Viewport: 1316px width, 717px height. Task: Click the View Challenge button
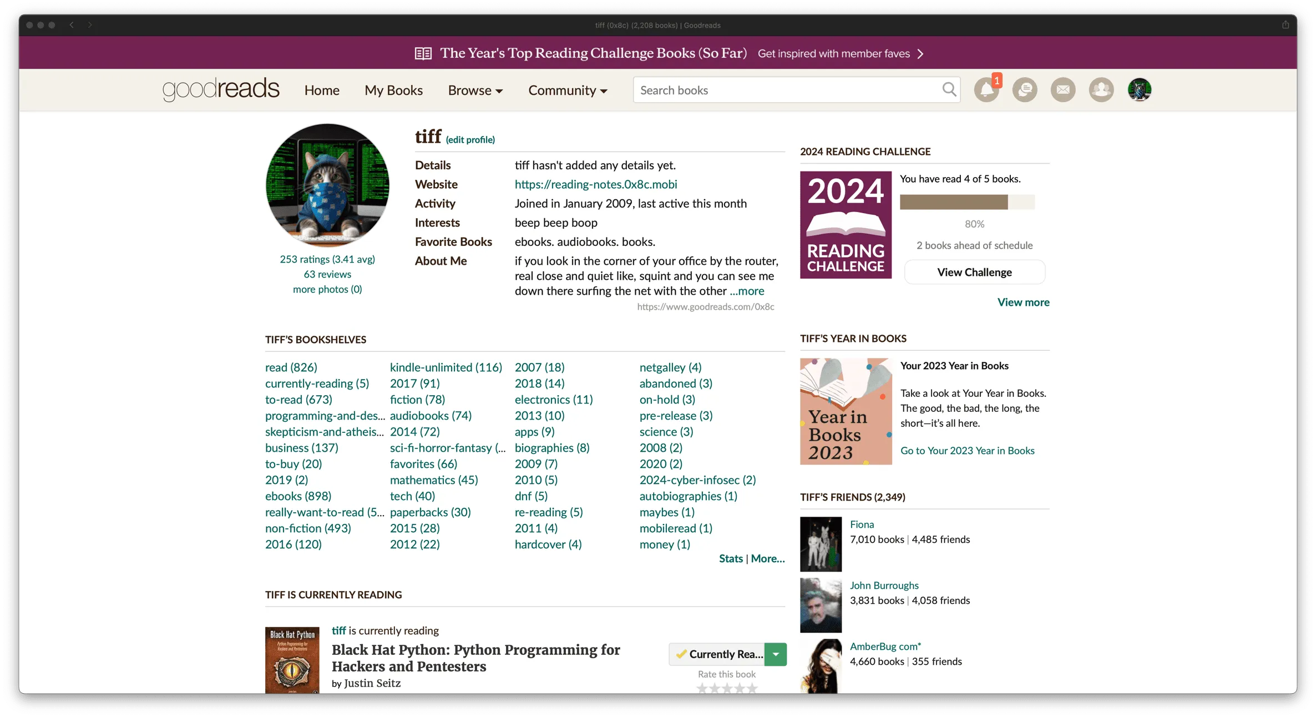(974, 272)
